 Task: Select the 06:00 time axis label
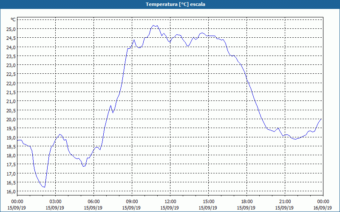coord(93,202)
